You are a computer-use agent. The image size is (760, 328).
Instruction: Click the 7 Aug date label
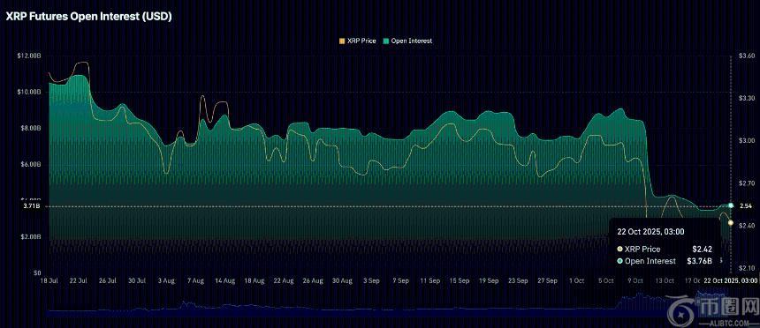196,280
